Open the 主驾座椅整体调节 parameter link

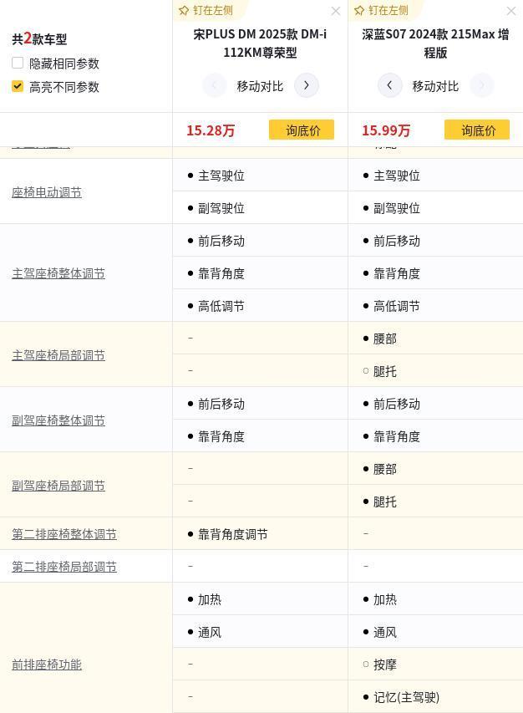[58, 273]
